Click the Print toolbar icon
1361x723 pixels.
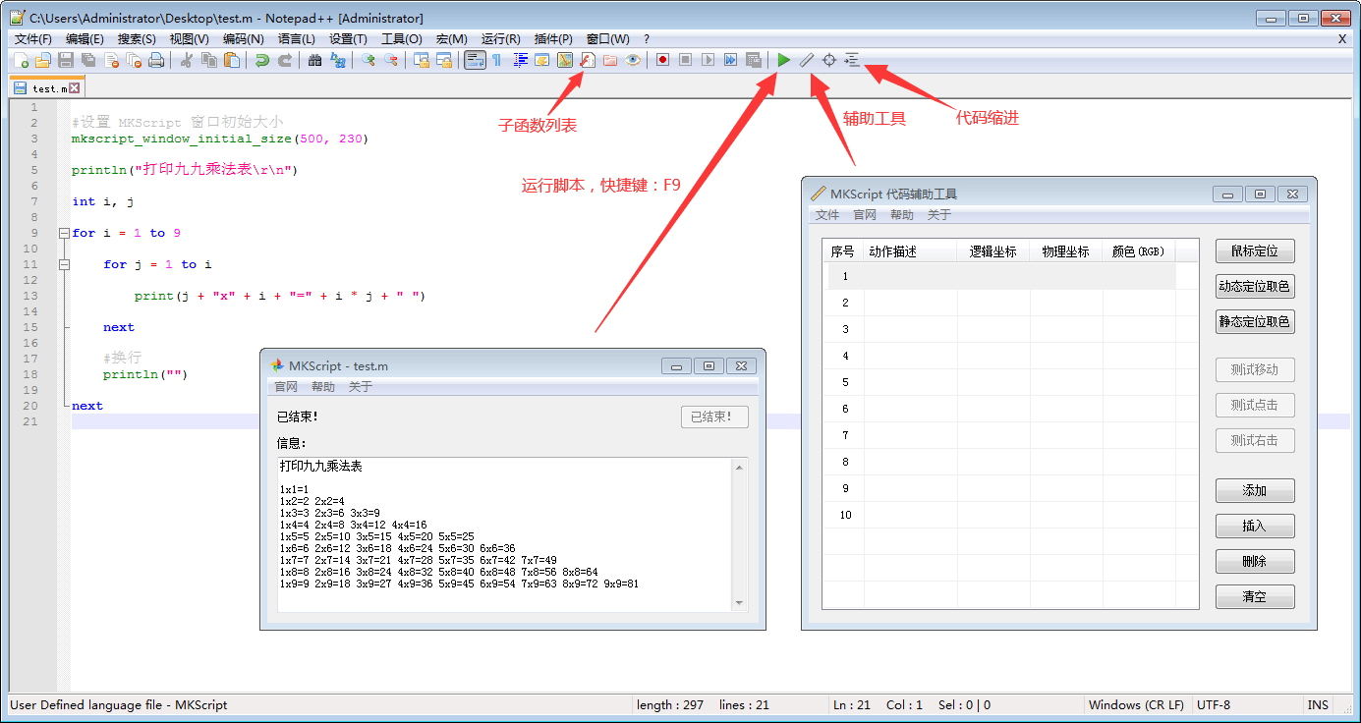tap(156, 60)
